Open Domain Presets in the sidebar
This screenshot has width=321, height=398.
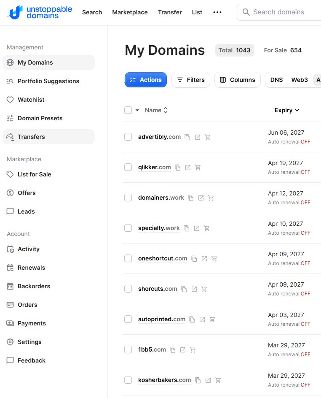48,118
